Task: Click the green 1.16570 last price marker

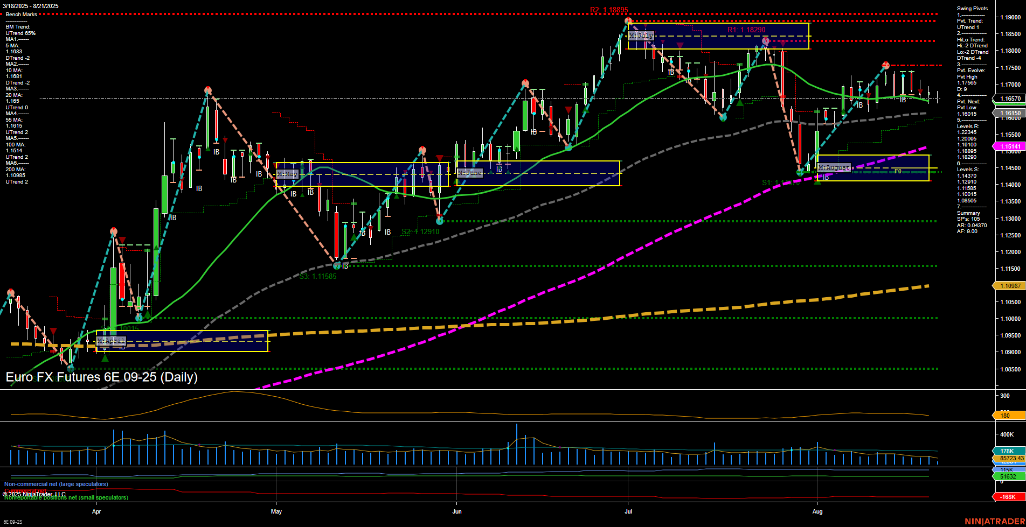Action: [x=1007, y=99]
